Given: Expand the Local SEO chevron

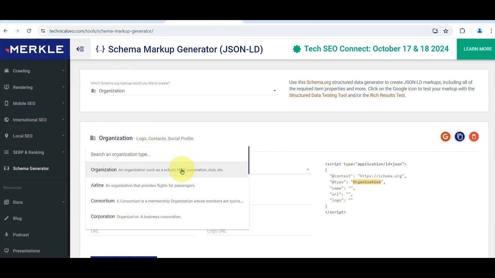Looking at the screenshot, I should pyautogui.click(x=63, y=136).
